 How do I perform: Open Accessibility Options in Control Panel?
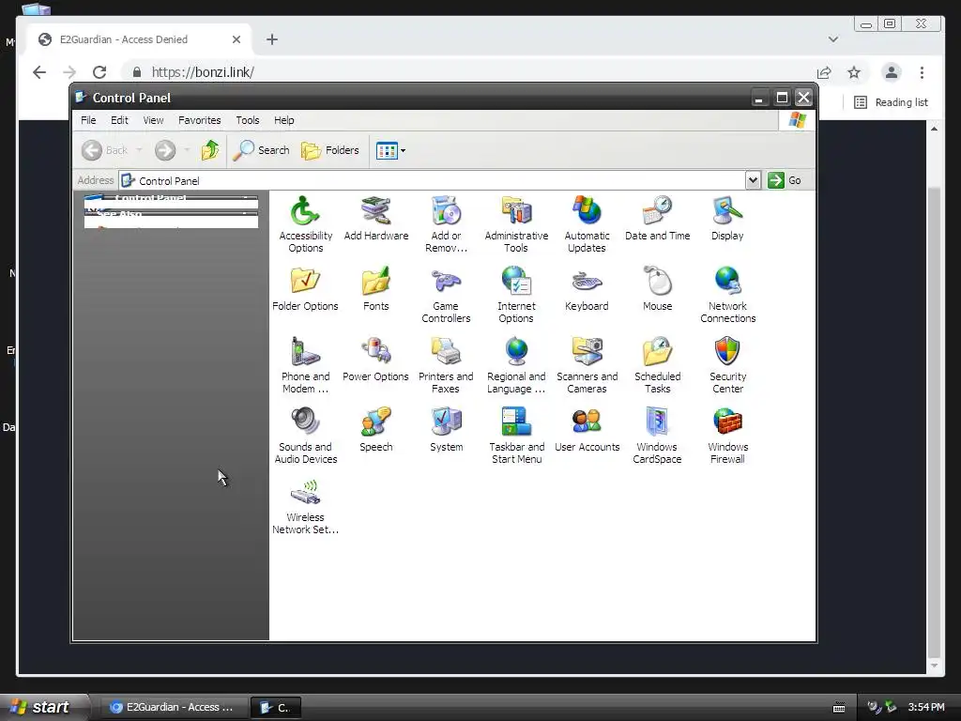[x=305, y=223]
